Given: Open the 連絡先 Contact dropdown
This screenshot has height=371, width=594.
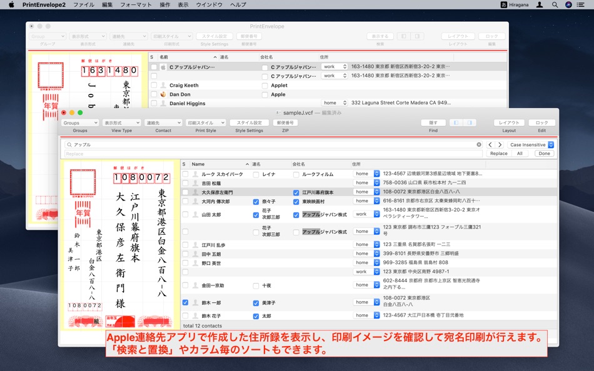Looking at the screenshot, I should [x=163, y=122].
